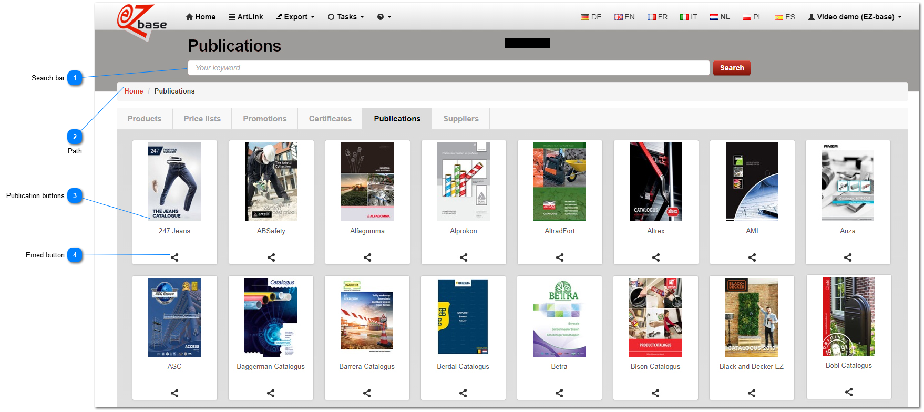The image size is (924, 412).
Task: Click the share icon under Betra
Action: click(559, 393)
